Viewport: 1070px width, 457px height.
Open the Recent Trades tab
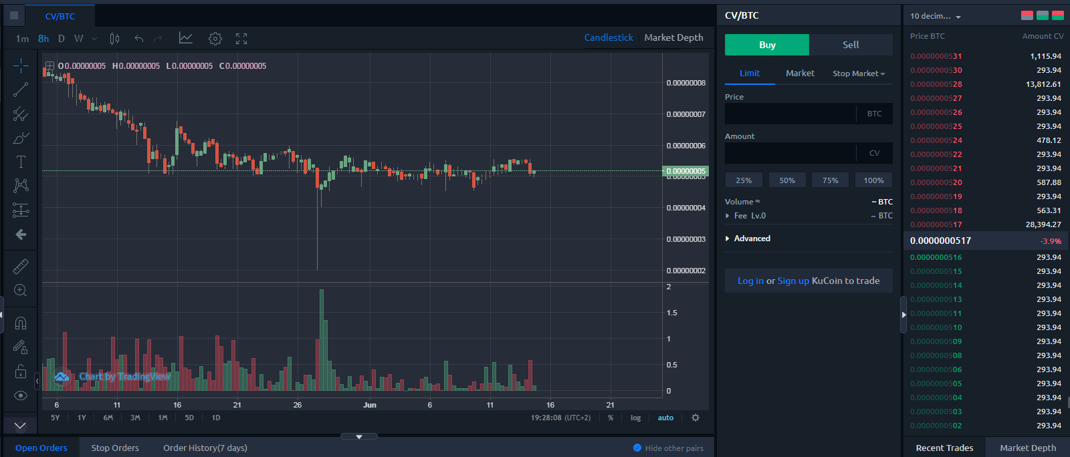point(944,448)
